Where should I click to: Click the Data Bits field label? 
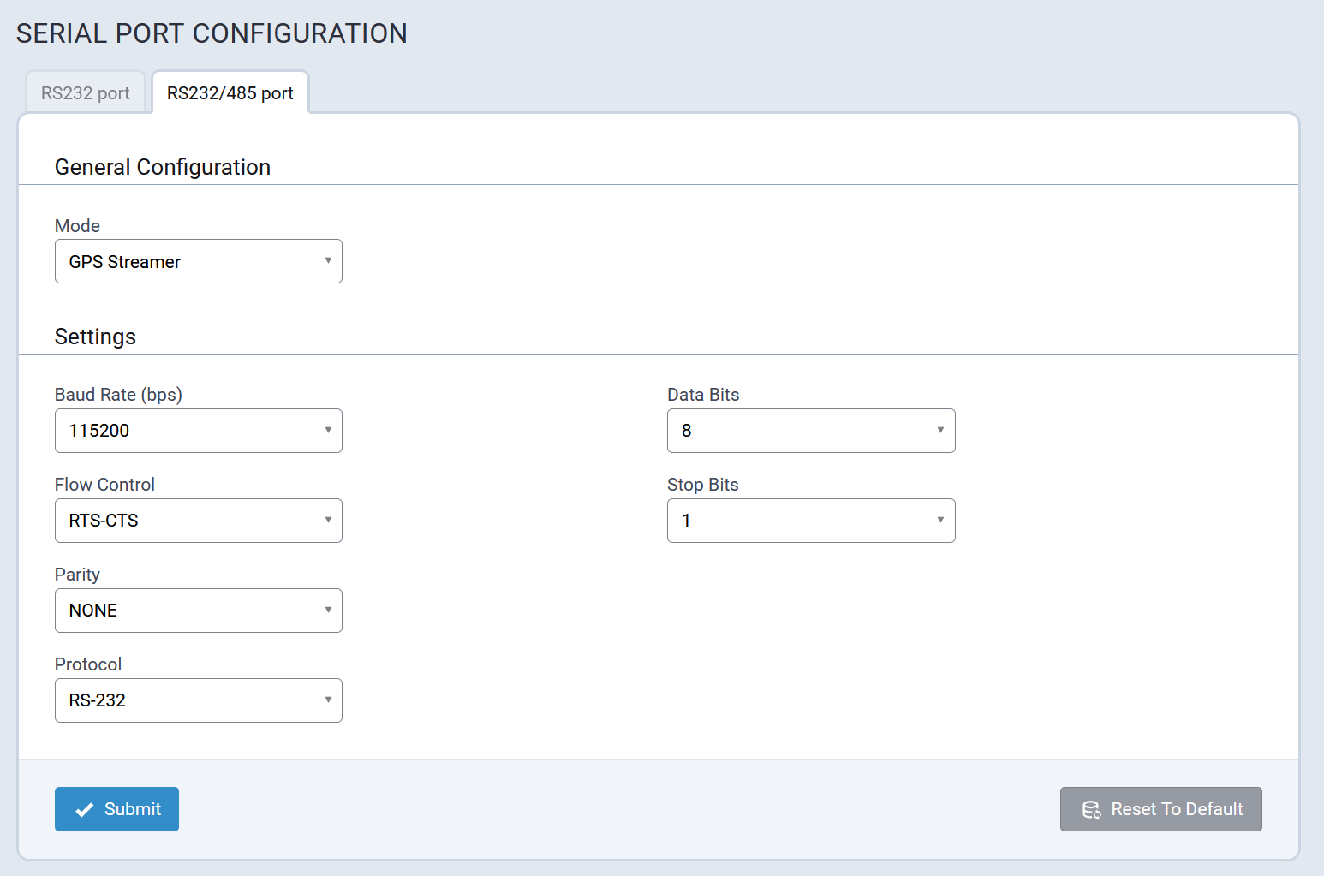702,395
